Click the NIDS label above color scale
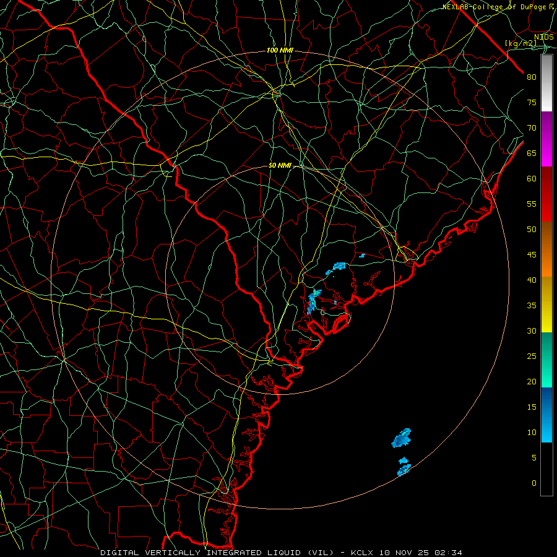This screenshot has width=557, height=557. (544, 37)
